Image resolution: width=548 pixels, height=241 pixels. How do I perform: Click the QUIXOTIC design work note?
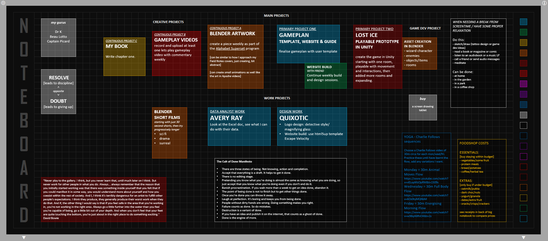click(x=312, y=126)
